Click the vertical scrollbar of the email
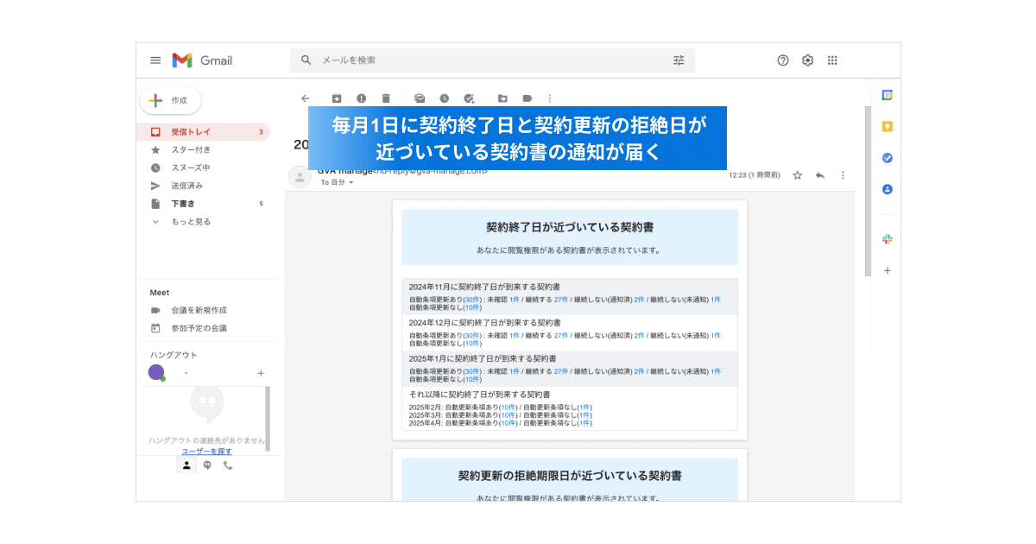 click(x=868, y=191)
